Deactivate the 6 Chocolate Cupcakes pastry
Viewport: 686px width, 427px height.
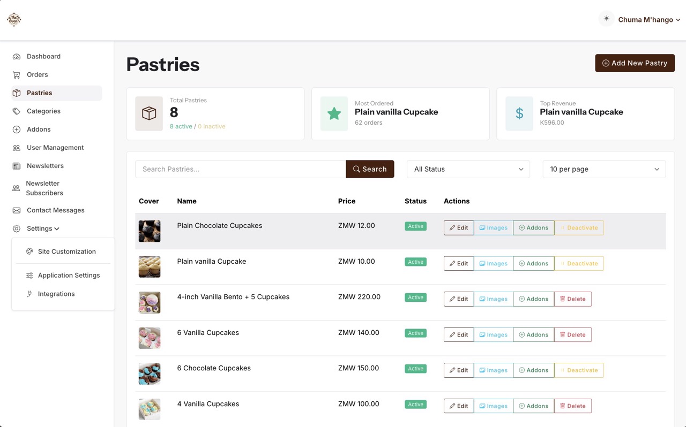(579, 370)
